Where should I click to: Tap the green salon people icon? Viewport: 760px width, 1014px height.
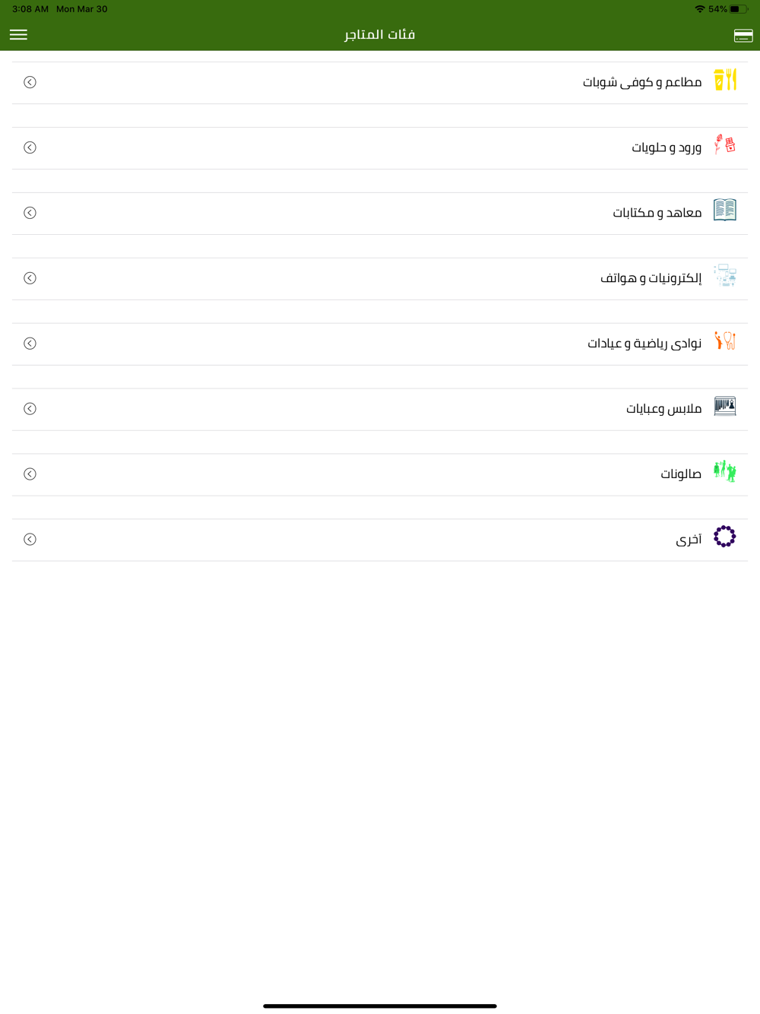tap(725, 472)
